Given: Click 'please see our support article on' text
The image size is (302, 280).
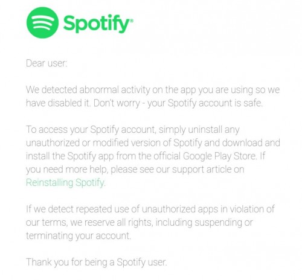Looking at the screenshot, I should point(178,170).
